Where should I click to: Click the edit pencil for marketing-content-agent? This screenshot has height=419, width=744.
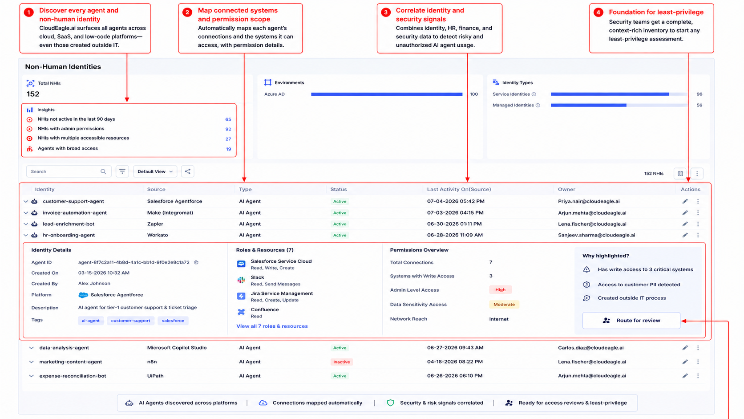click(685, 362)
